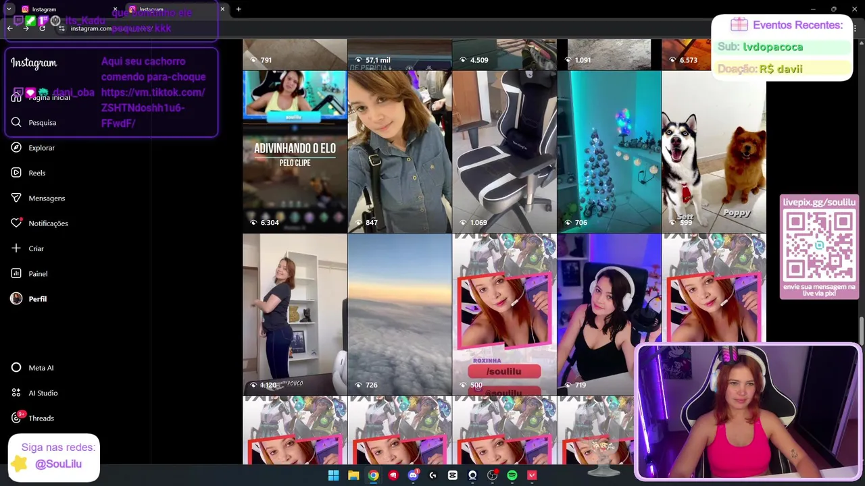Click browser back arrow

coord(9,28)
